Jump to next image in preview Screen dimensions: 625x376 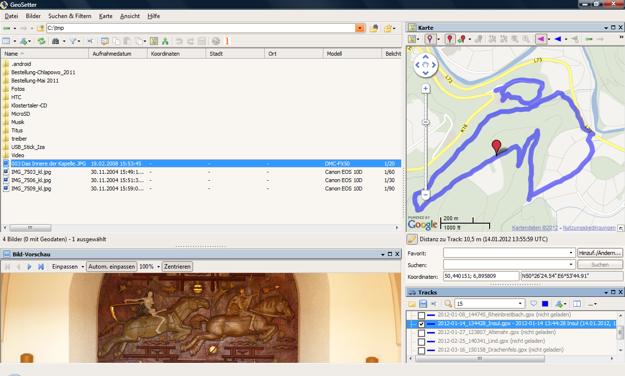point(29,267)
